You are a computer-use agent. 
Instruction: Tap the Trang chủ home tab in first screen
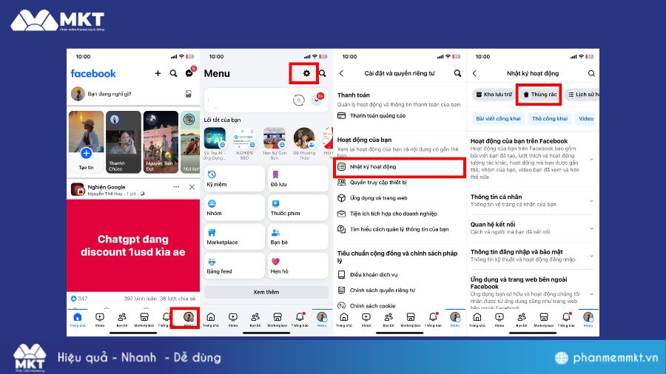(x=78, y=319)
